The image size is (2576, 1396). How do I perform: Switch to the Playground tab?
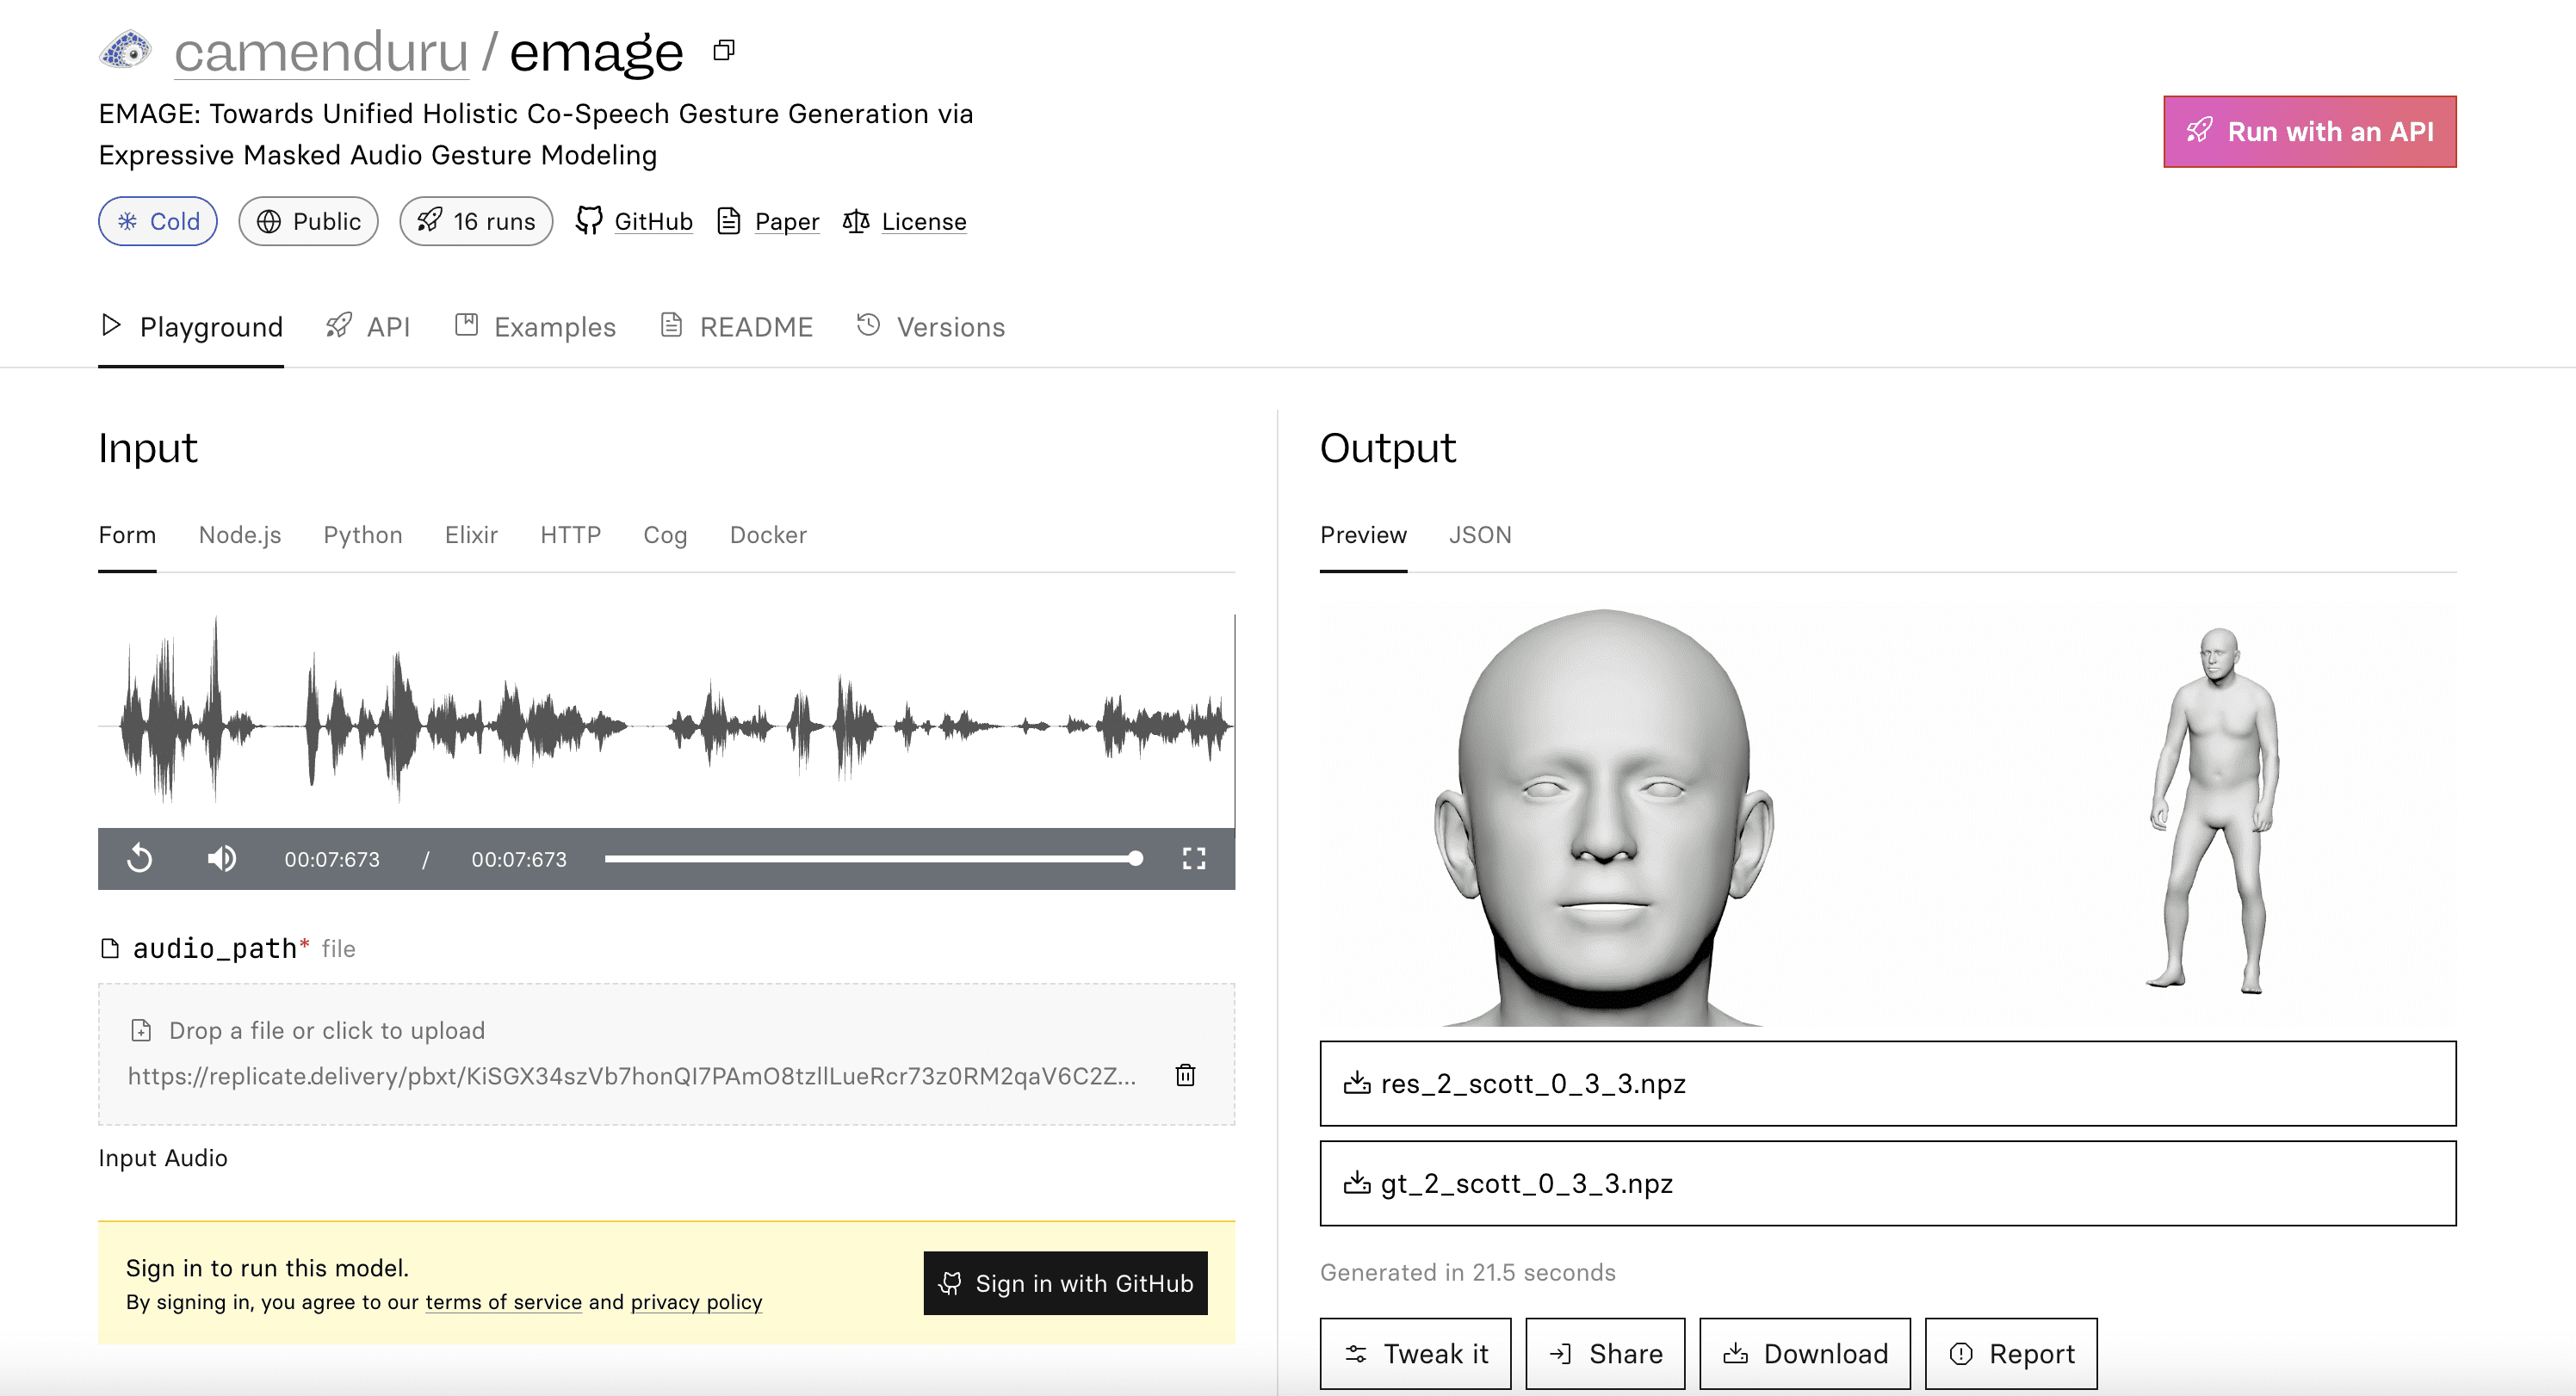point(191,327)
